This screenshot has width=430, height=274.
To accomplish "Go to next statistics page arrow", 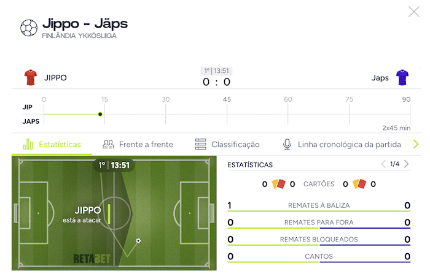I will point(407,164).
